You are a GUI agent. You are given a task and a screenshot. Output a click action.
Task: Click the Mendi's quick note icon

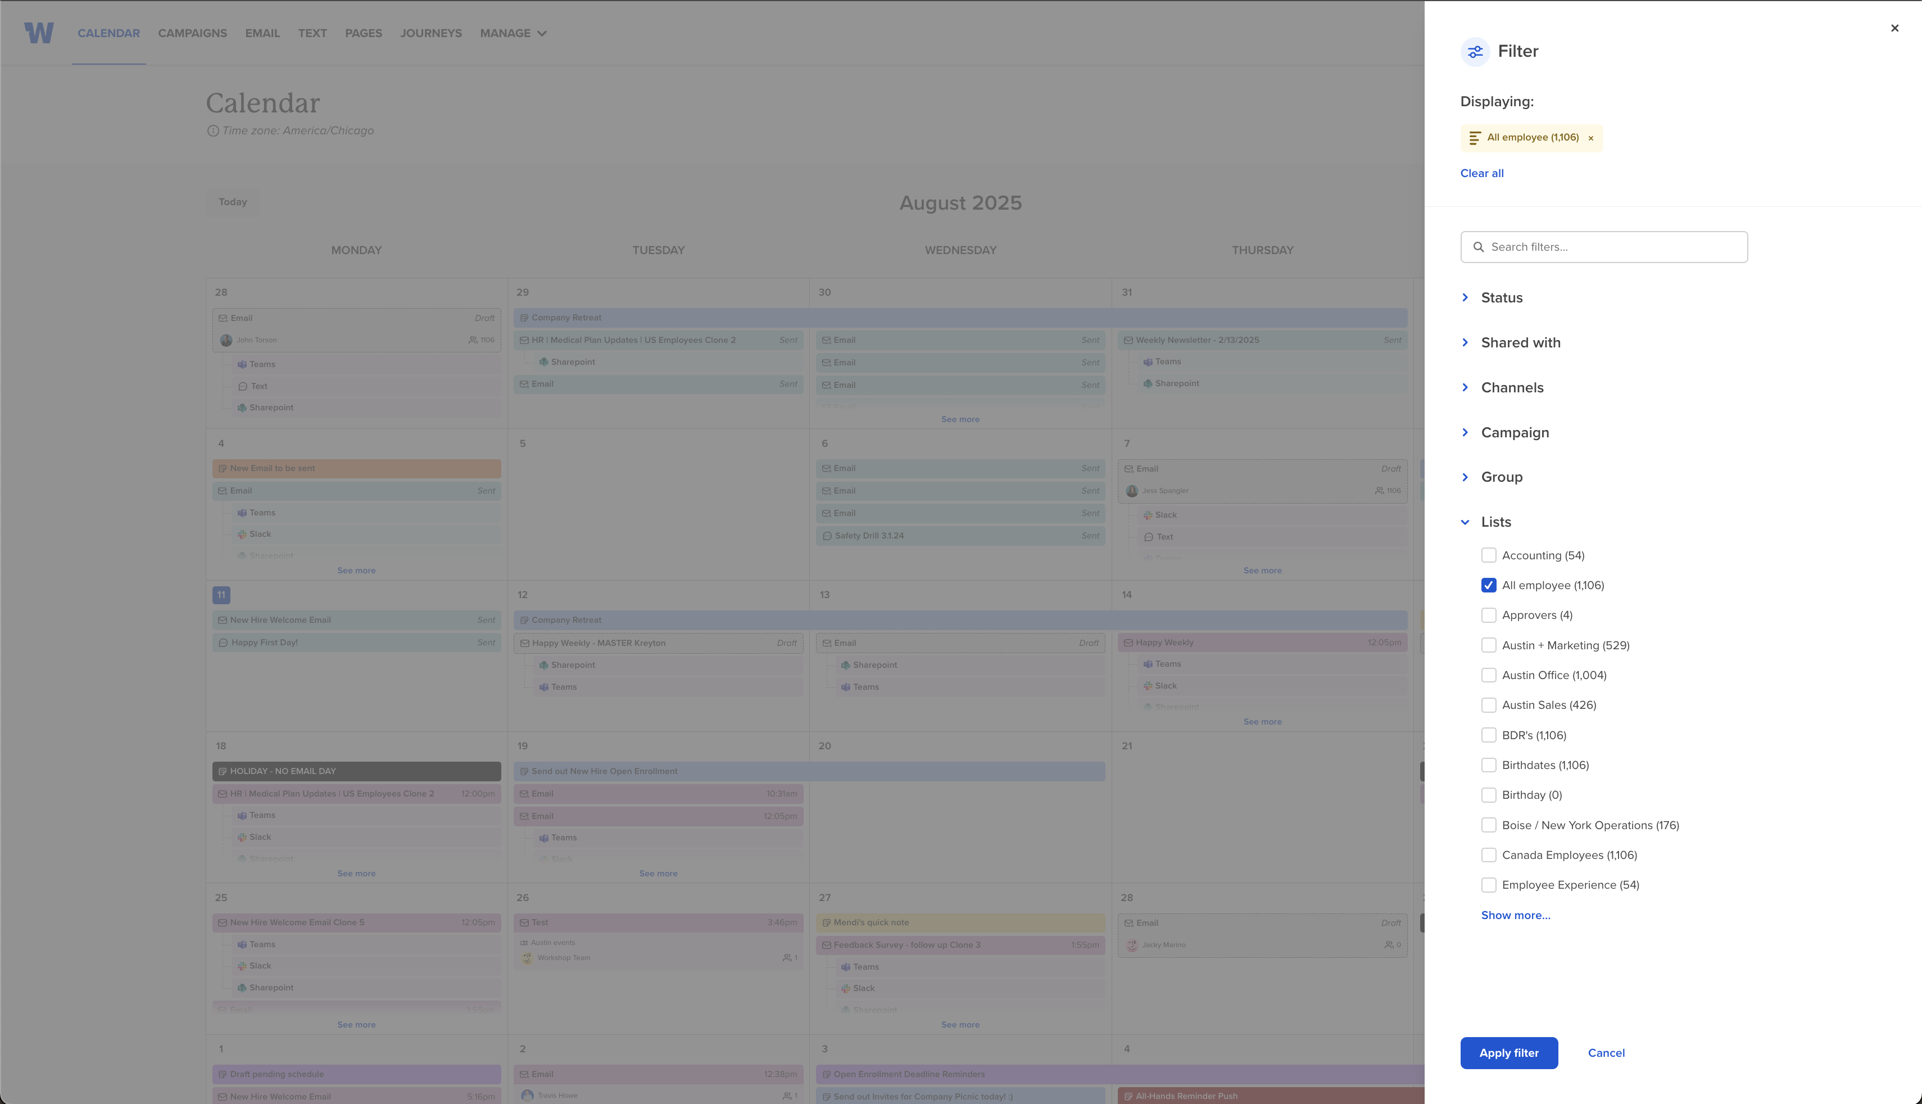tap(826, 923)
